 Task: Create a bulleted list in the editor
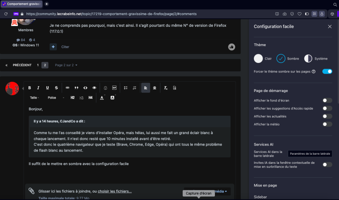click(x=125, y=88)
